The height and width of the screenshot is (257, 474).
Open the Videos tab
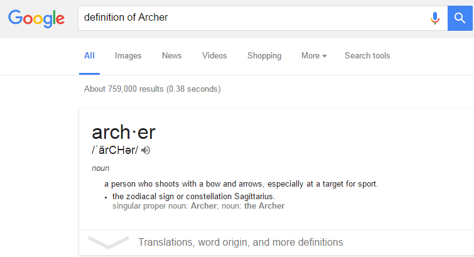(x=214, y=56)
